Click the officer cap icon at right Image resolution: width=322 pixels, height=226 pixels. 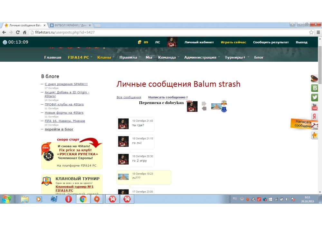click(315, 78)
